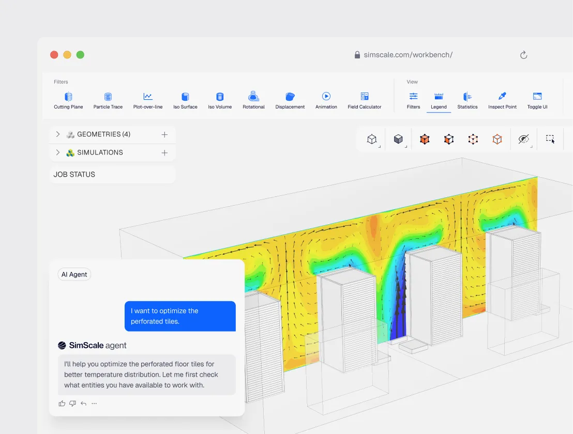The image size is (573, 434).
Task: Click the SIMULATIONS label
Action: point(100,152)
